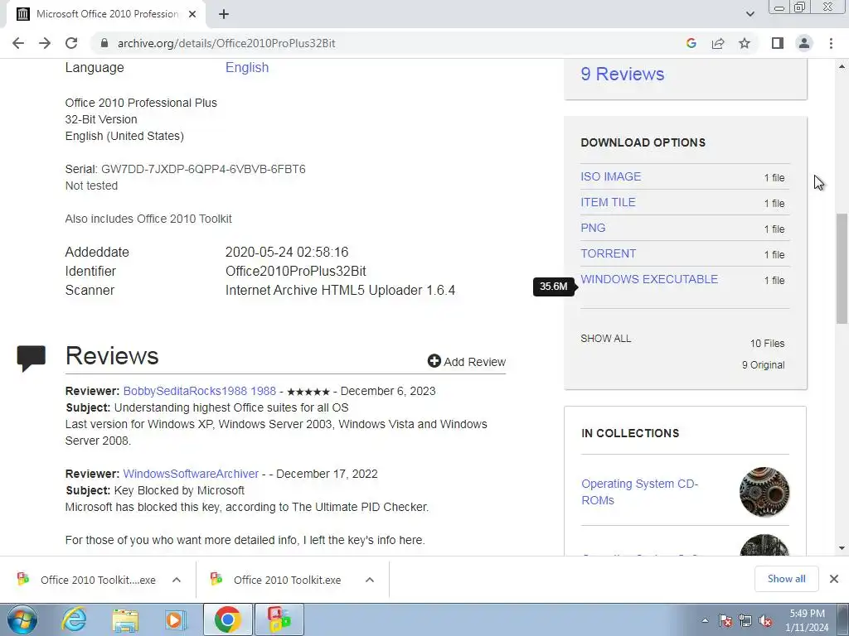849x636 pixels.
Task: Toggle the Chrome side panel
Action: coord(778,43)
